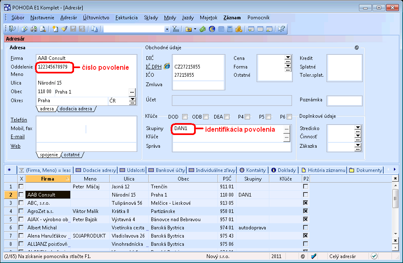Toggle the DOD key checkbox
403x263 pixels.
point(185,117)
